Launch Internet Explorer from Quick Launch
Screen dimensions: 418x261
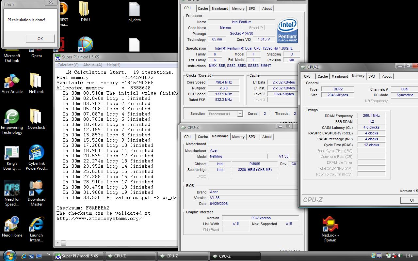click(x=24, y=256)
